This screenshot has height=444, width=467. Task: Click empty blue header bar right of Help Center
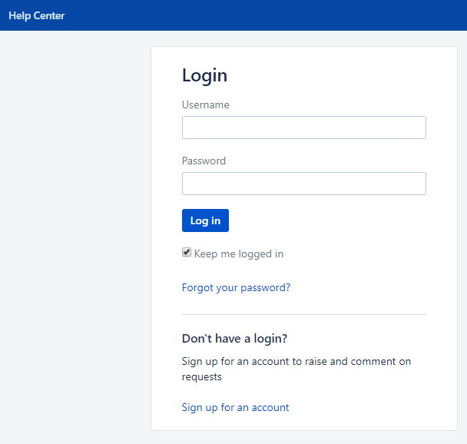tap(268, 15)
